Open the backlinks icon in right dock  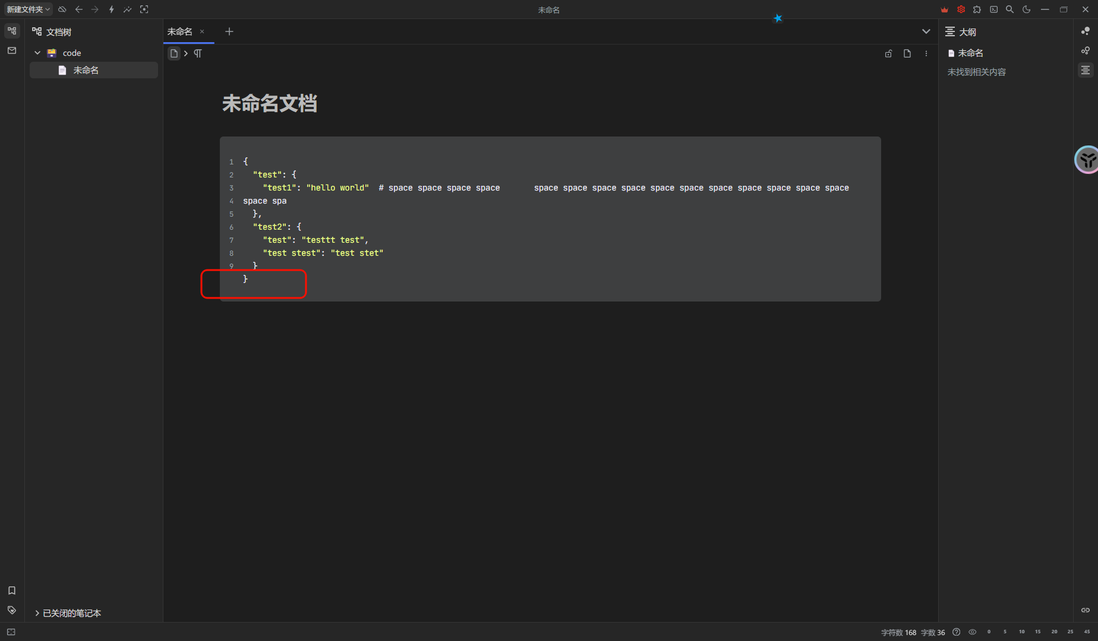[1086, 610]
